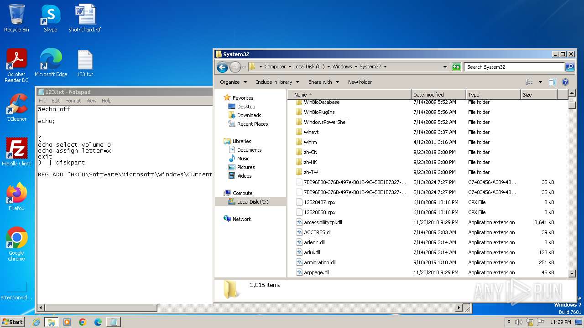Change view with the views icon
Image resolution: width=584 pixels, height=328 pixels.
tap(529, 82)
